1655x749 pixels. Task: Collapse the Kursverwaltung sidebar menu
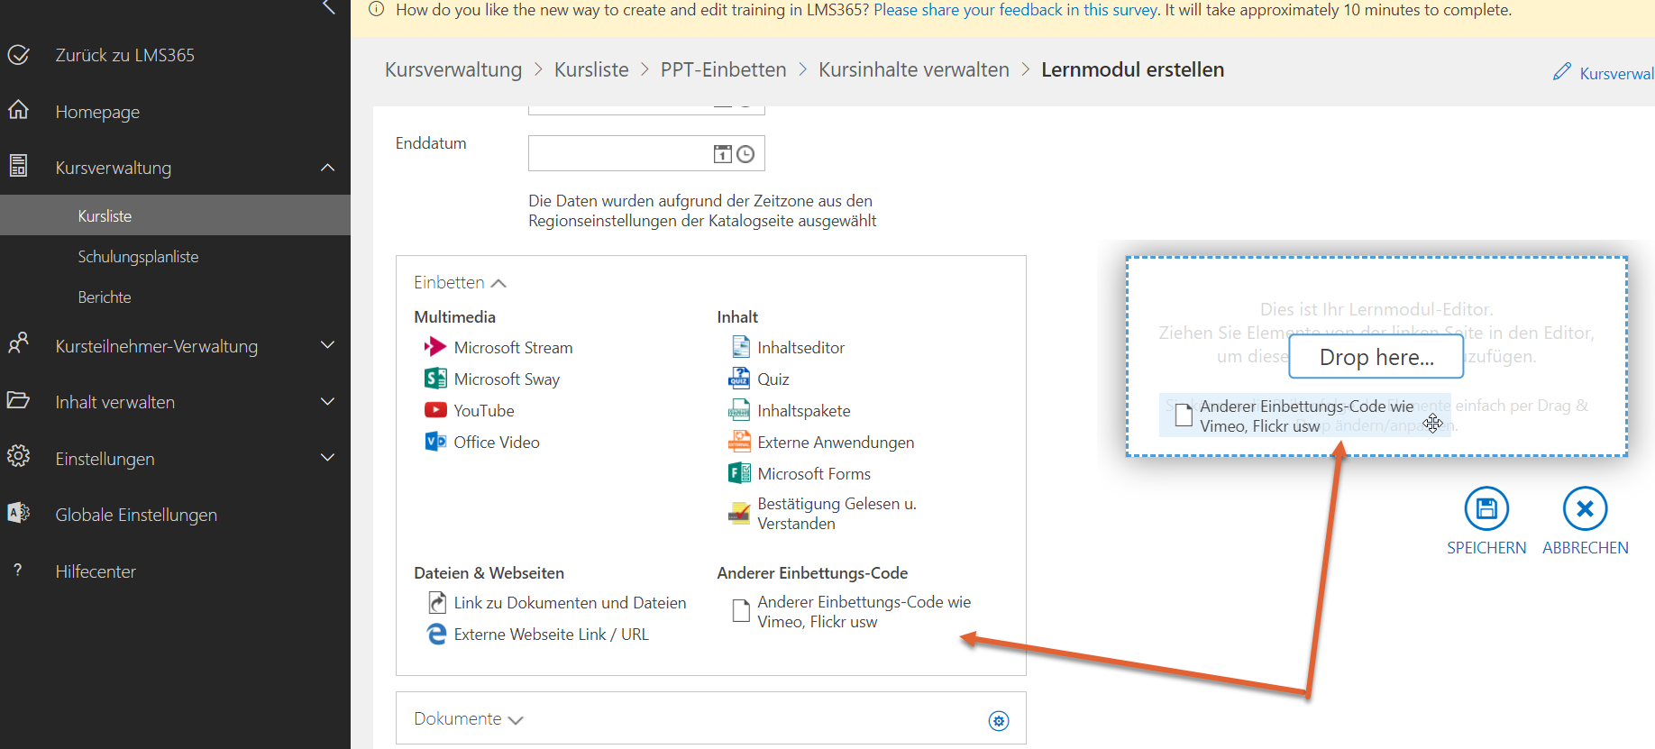click(327, 168)
